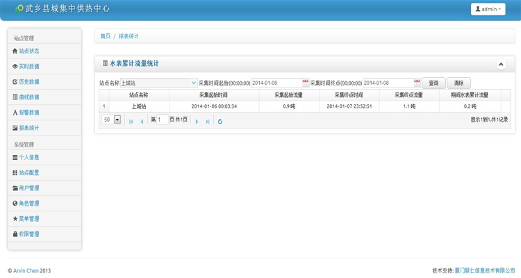The image size is (521, 278).
Task: Go to last page icon
Action: (208, 122)
